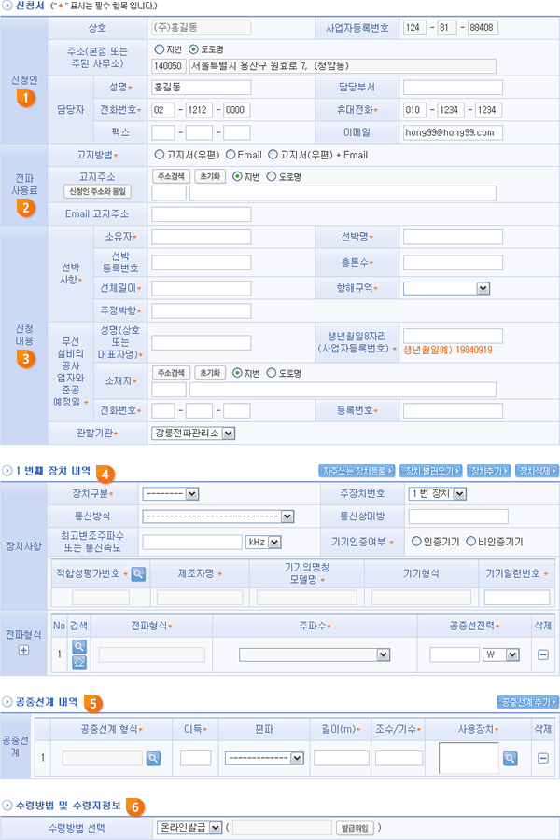Open the 사용장치 search magnifier icon

[511, 758]
